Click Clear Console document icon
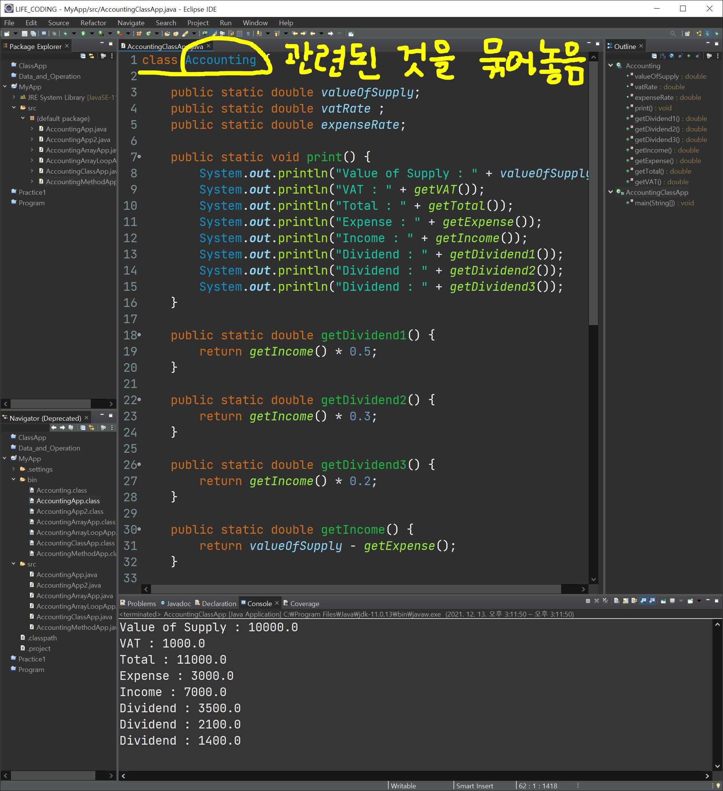Viewport: 723px width, 791px height. [x=616, y=601]
